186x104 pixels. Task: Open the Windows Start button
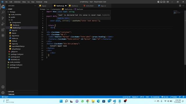pyautogui.click(x=61, y=101)
